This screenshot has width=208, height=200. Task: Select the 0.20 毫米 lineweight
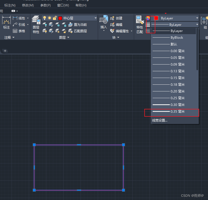coord(174,91)
